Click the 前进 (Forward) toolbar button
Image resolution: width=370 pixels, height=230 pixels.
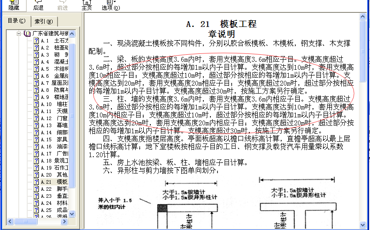click(62, 5)
